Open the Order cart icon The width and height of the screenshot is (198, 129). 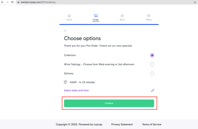[96, 16]
